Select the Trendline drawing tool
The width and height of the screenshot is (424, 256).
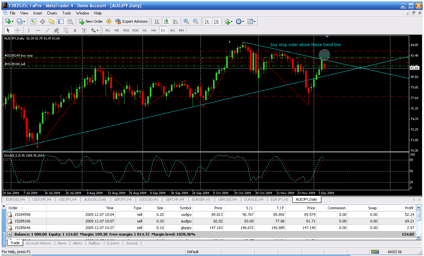coord(47,30)
